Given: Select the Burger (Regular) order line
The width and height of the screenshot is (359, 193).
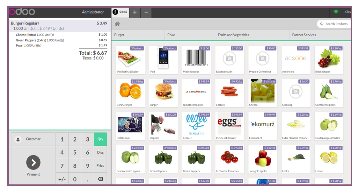Looking at the screenshot, I should [x=60, y=25].
